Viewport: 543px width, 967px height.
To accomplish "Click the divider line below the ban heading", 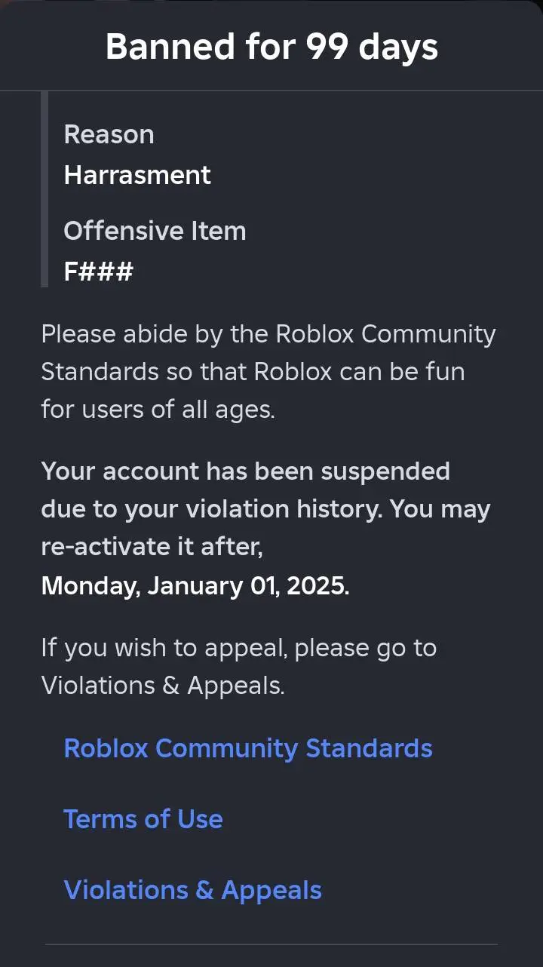I will coord(271,91).
